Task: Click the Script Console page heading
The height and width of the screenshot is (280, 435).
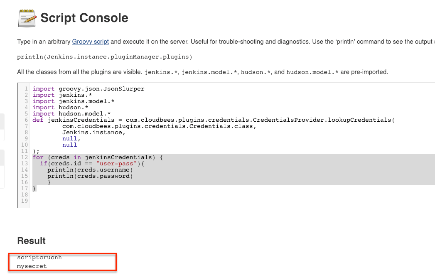Action: pyautogui.click(x=84, y=18)
